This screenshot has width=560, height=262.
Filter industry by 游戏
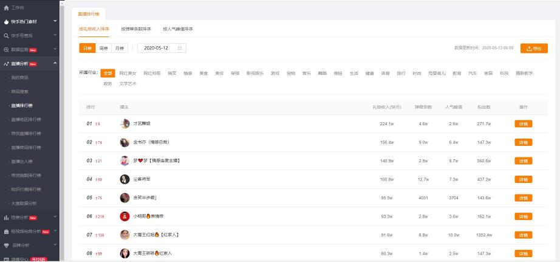[275, 74]
